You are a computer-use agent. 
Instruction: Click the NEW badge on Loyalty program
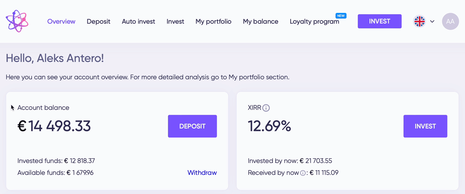[x=341, y=16]
